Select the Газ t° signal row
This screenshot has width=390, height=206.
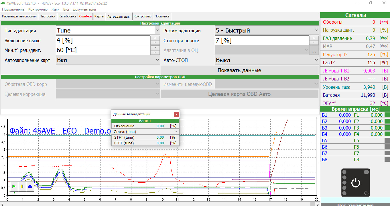[x=355, y=62]
